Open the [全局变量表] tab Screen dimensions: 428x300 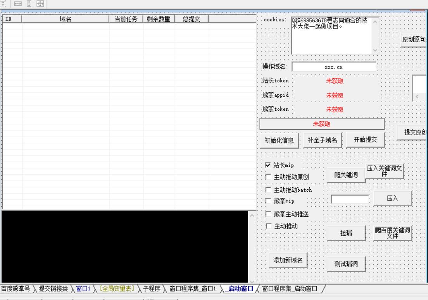(x=117, y=288)
